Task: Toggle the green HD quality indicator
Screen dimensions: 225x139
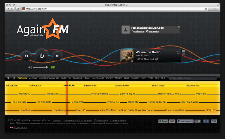Action: [53, 67]
